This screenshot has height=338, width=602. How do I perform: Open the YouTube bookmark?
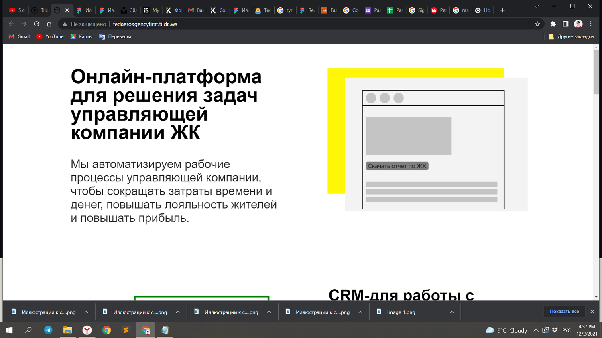tap(50, 36)
